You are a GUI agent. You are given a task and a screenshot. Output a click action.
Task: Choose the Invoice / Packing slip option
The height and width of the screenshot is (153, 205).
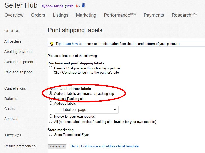pos(50,98)
